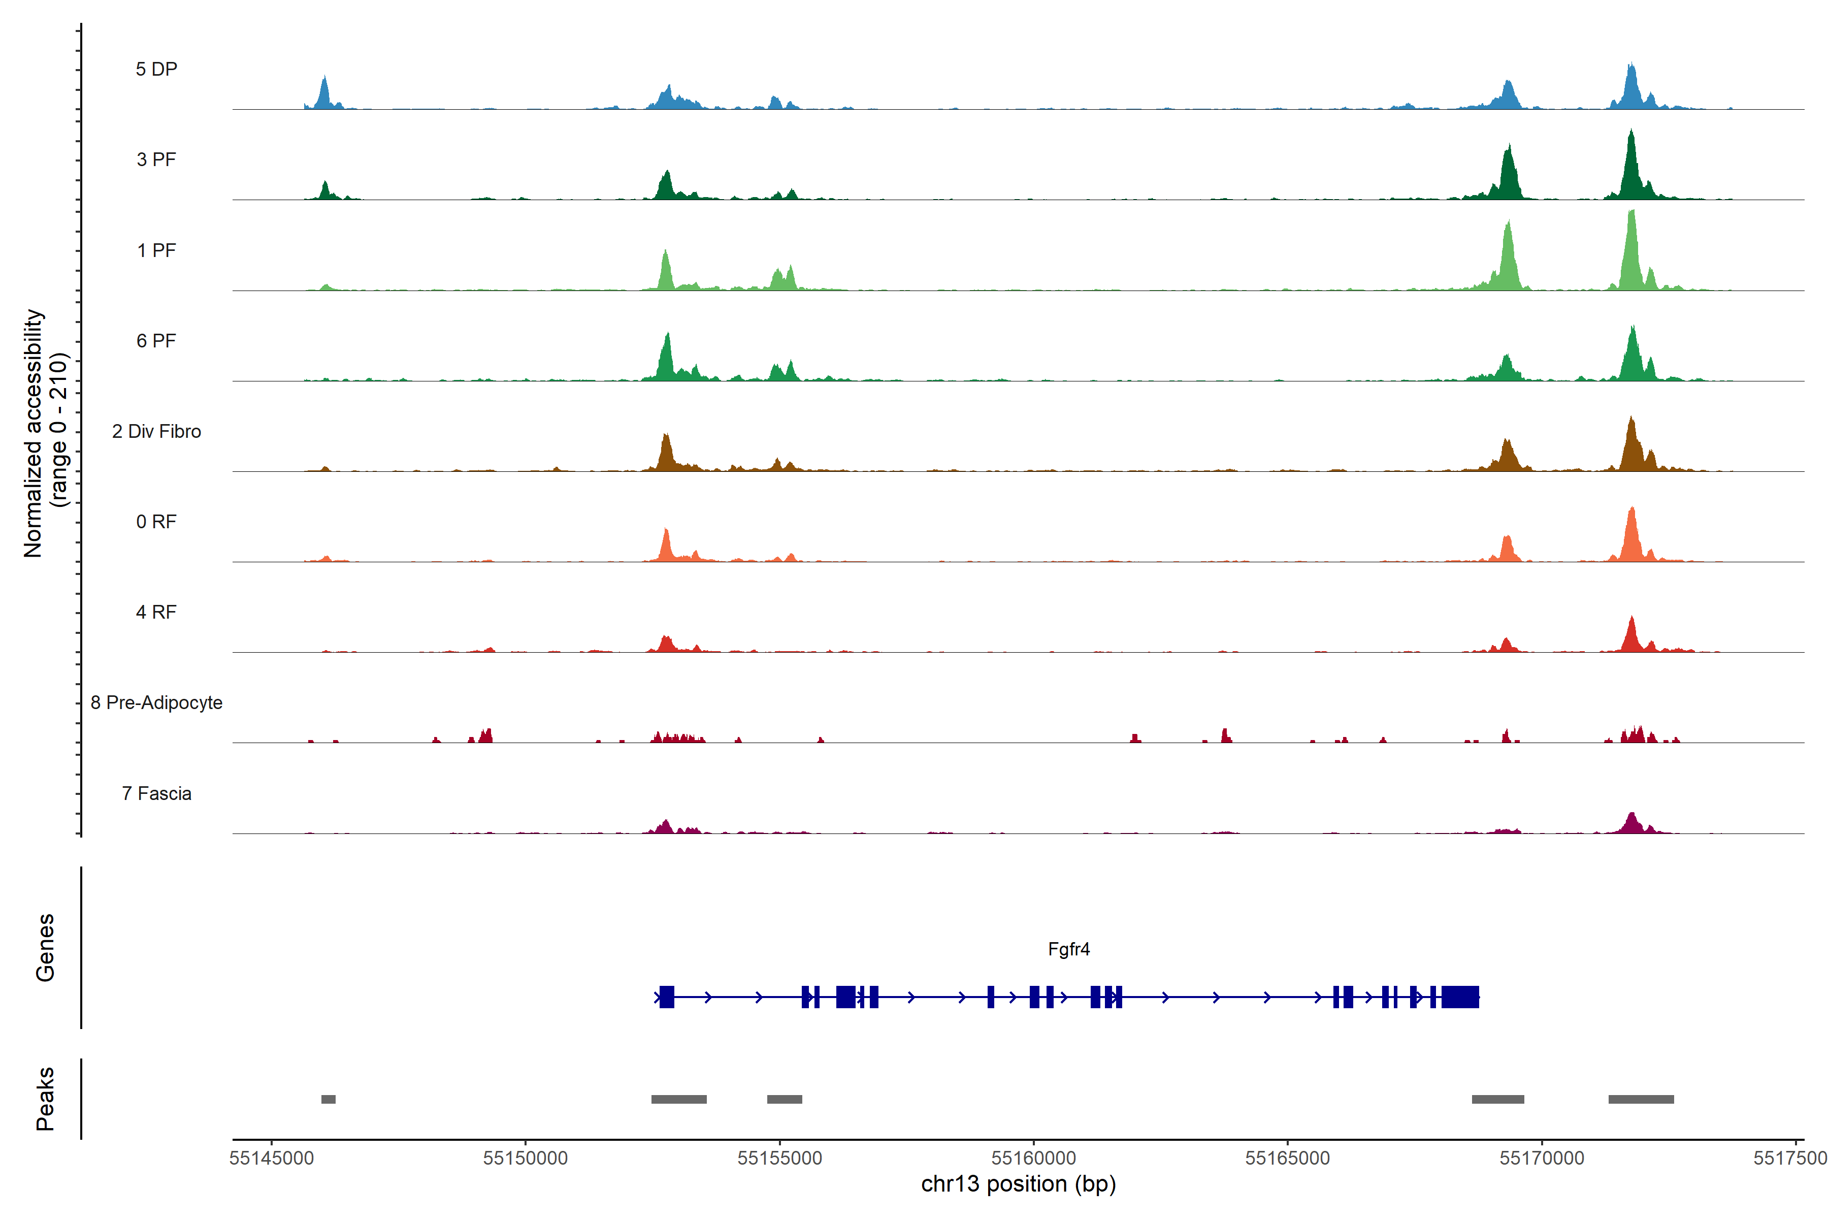Image resolution: width=1828 pixels, height=1219 pixels.
Task: Select the leftmost small gray peak bar
Action: click(x=328, y=1099)
